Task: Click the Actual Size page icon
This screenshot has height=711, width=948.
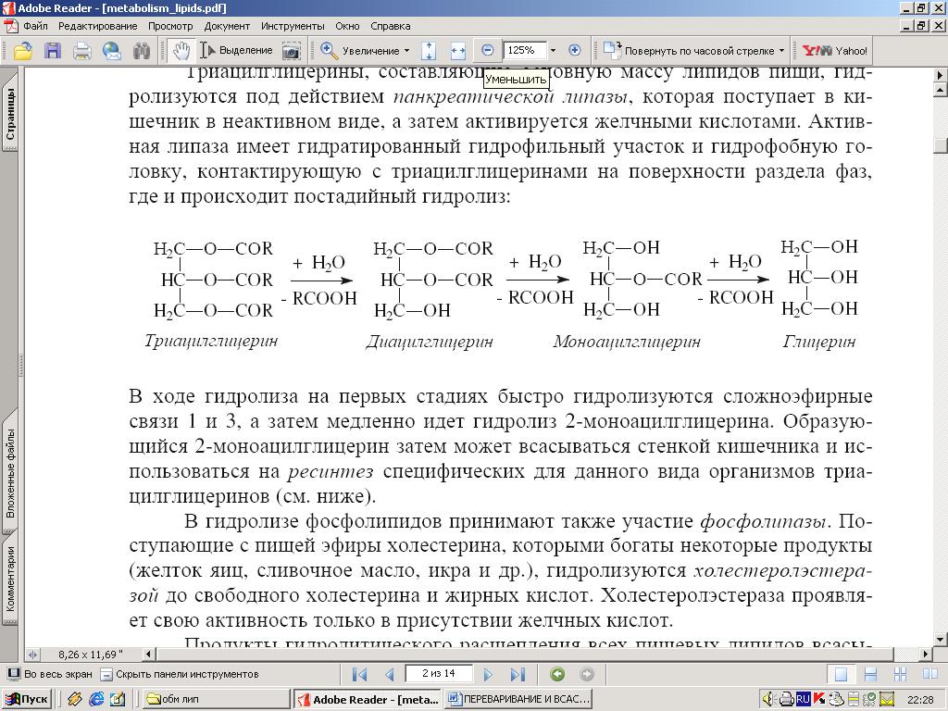Action: click(428, 51)
